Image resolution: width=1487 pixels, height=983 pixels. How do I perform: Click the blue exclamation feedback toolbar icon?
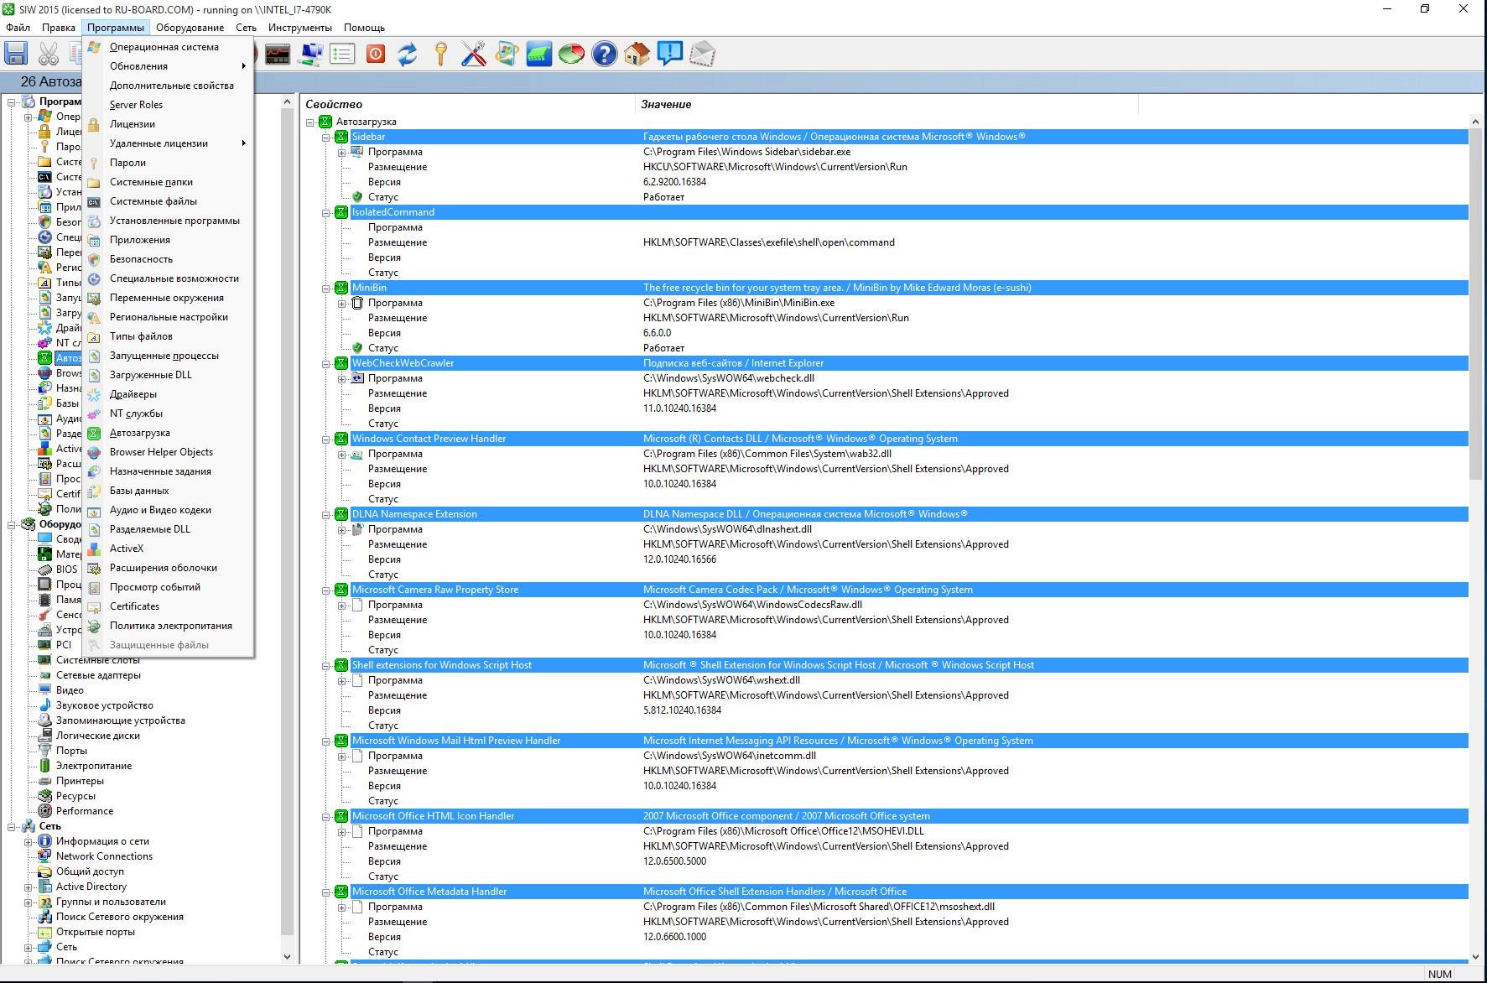point(669,55)
